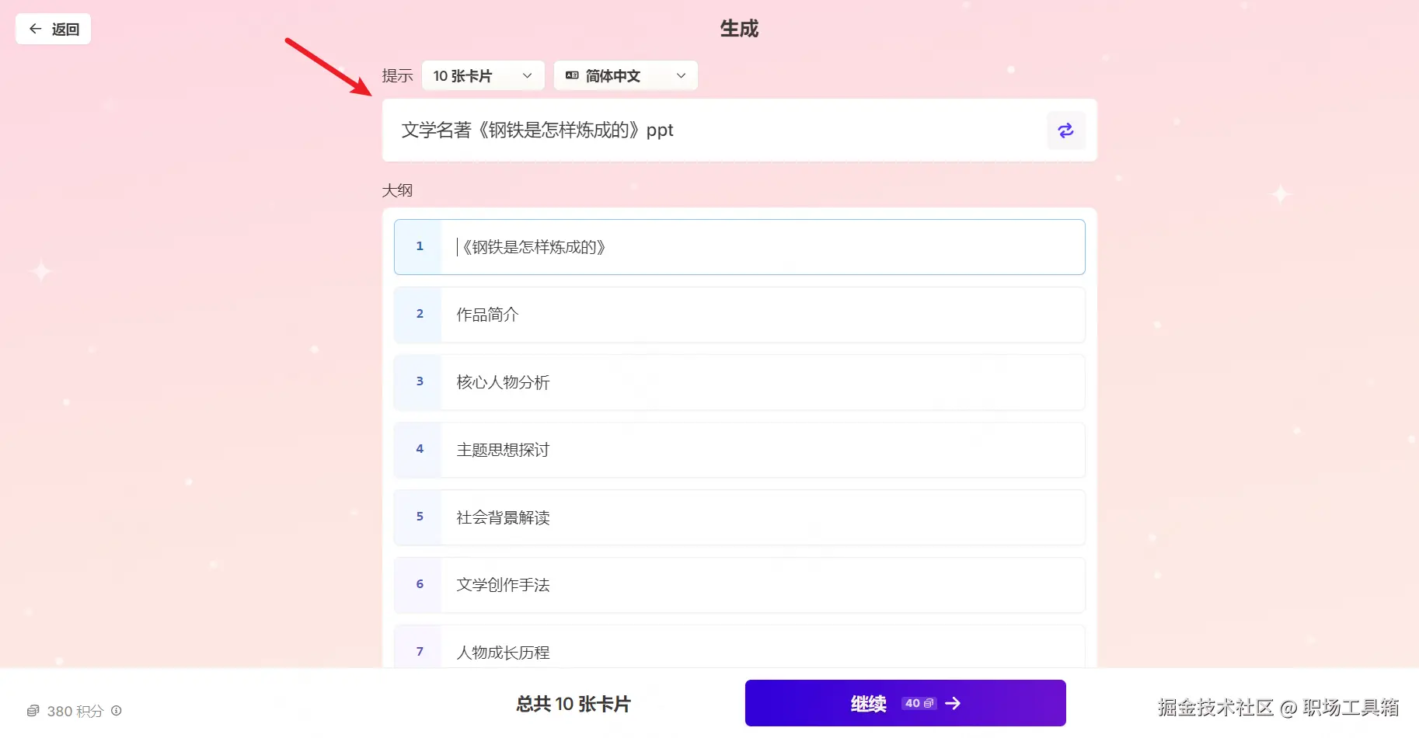Select outline card 主题思想探讨

click(739, 450)
